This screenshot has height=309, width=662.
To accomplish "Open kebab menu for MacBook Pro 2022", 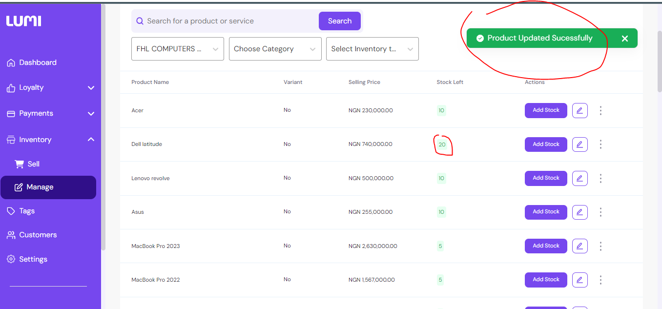I will coord(600,280).
